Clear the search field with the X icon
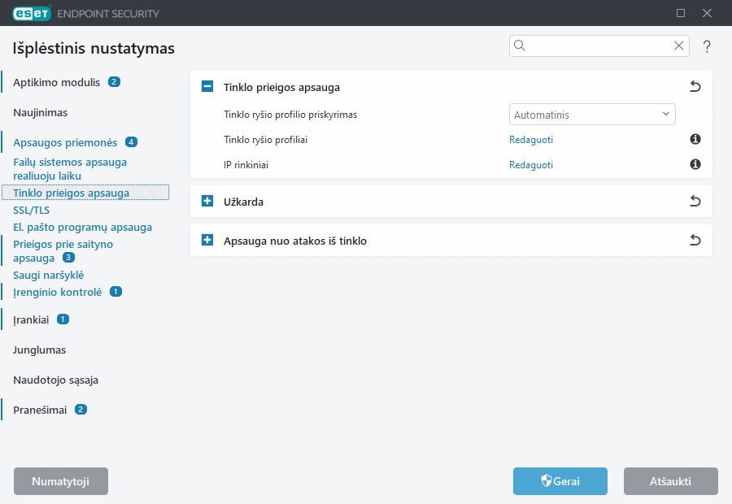 pos(679,46)
